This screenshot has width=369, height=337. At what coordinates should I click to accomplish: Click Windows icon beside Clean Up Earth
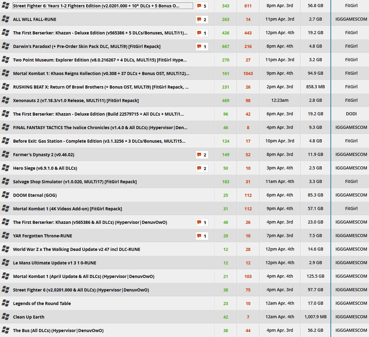point(6,317)
